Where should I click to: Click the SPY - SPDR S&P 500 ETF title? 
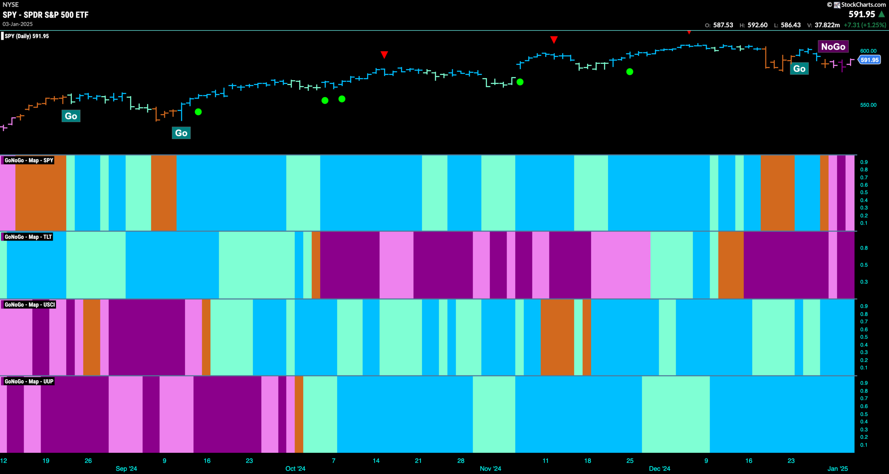point(45,15)
